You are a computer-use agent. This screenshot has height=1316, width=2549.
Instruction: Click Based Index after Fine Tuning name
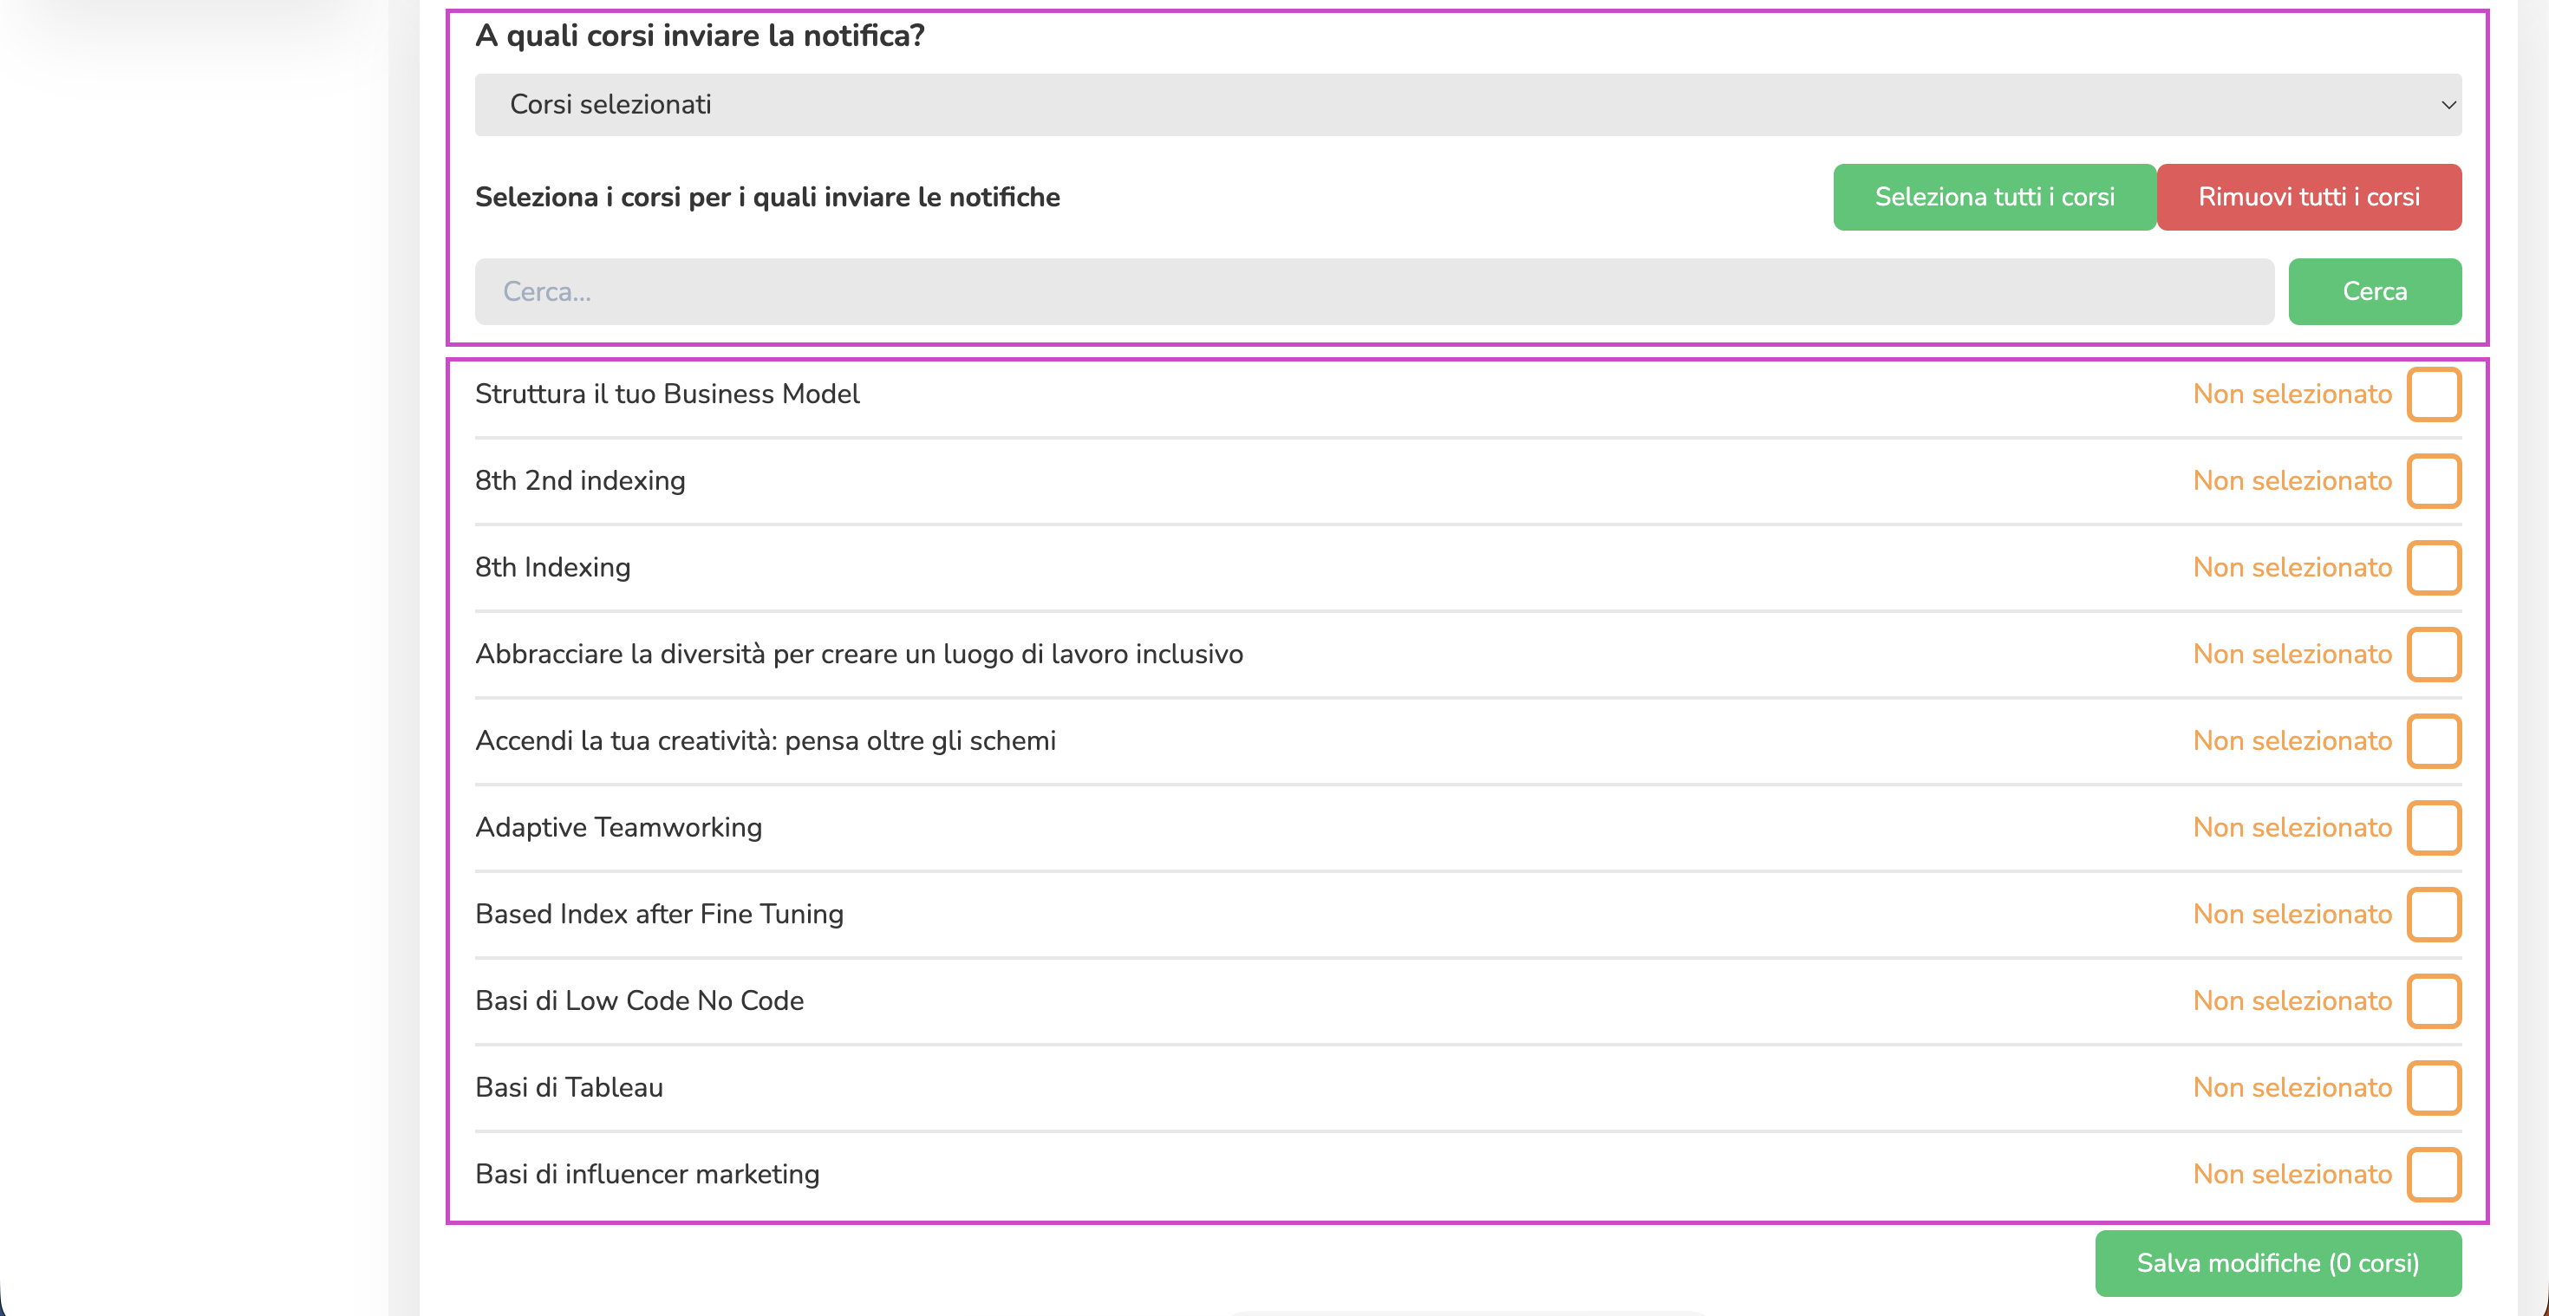tap(659, 915)
